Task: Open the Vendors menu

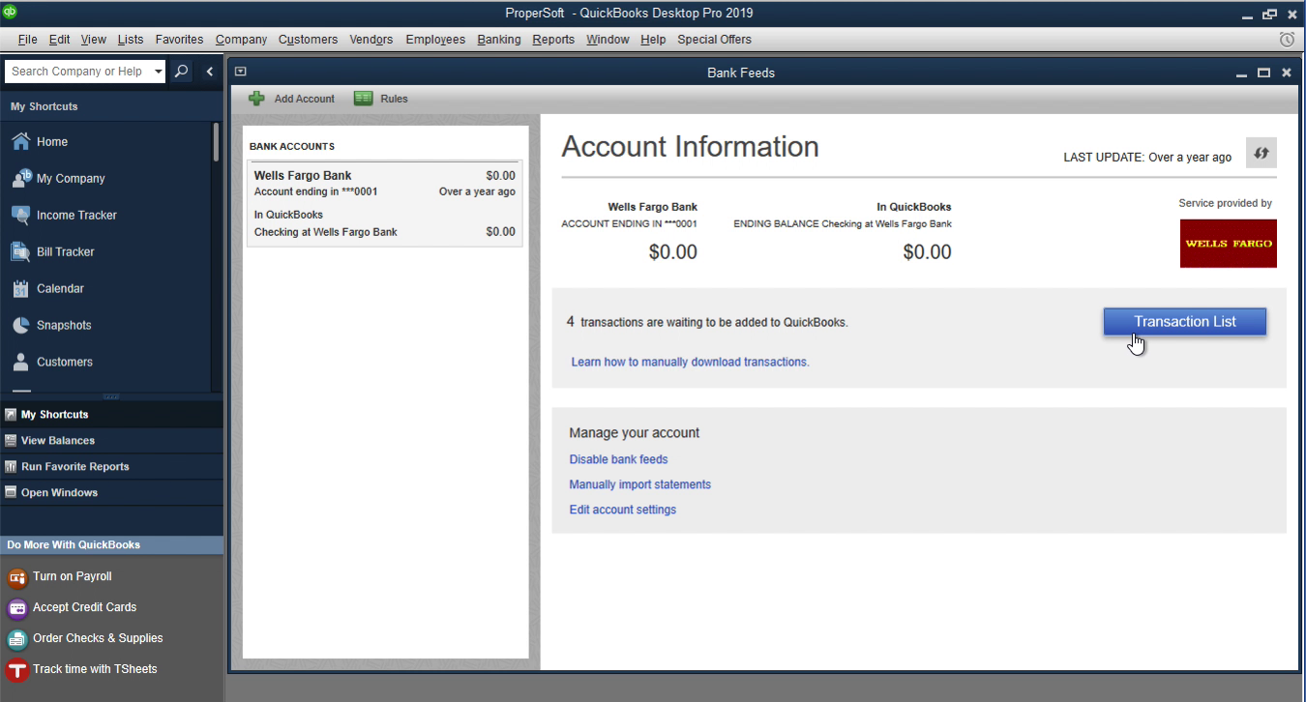Action: (371, 40)
